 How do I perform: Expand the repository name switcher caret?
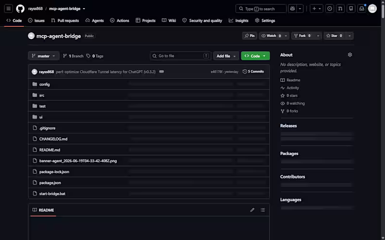coord(84,9)
